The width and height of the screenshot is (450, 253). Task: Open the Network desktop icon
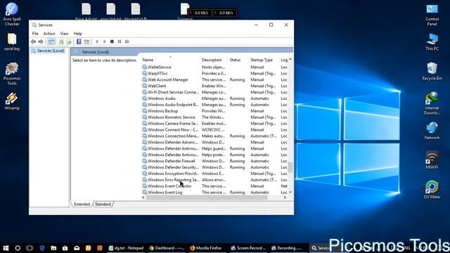click(432, 131)
